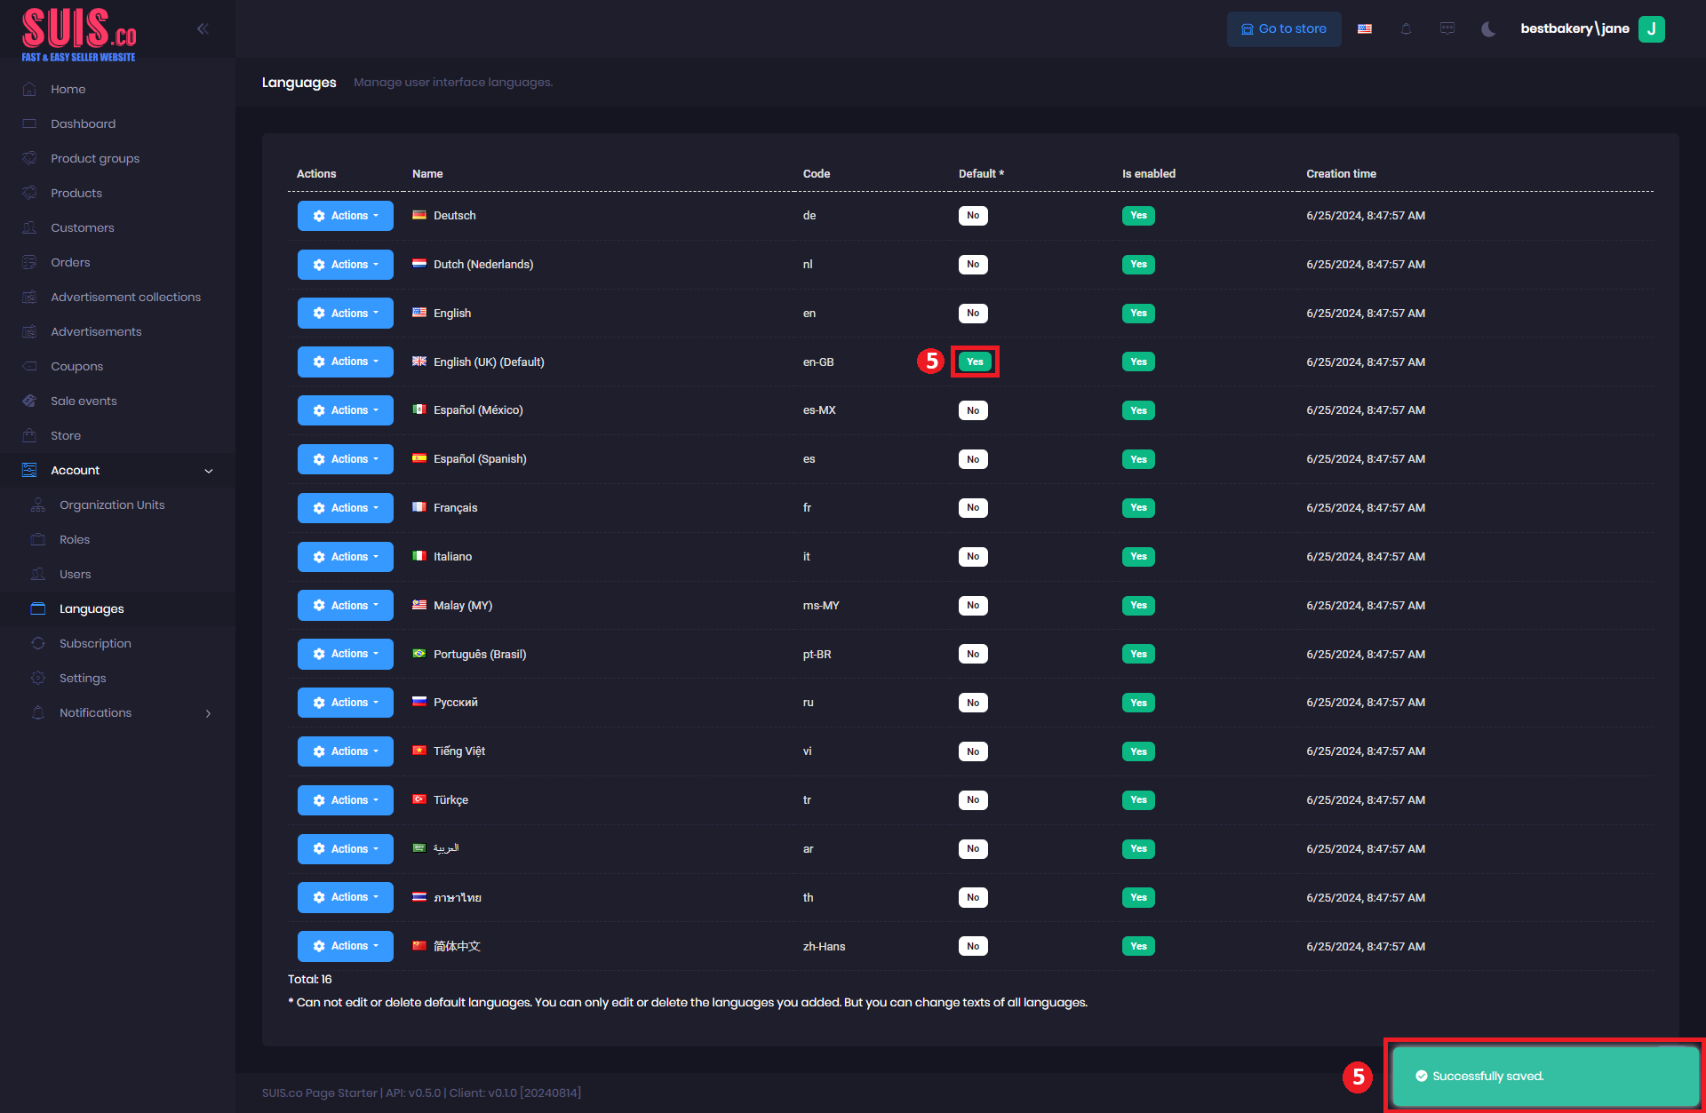Expand the Notifications submenu chevron
1706x1113 pixels.
point(209,713)
